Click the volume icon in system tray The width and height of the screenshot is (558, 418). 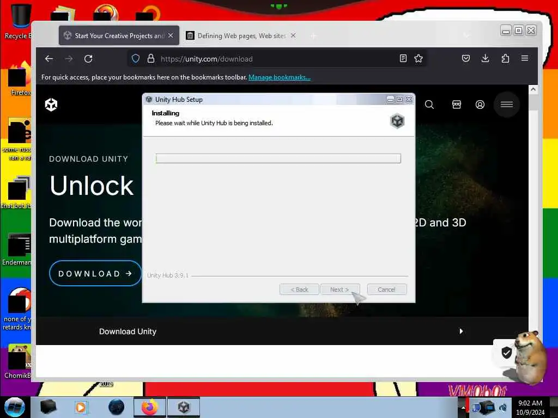pyautogui.click(x=503, y=407)
